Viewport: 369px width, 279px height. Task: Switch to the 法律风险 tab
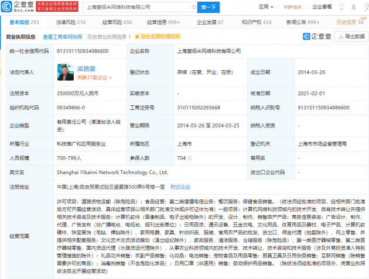(71, 22)
